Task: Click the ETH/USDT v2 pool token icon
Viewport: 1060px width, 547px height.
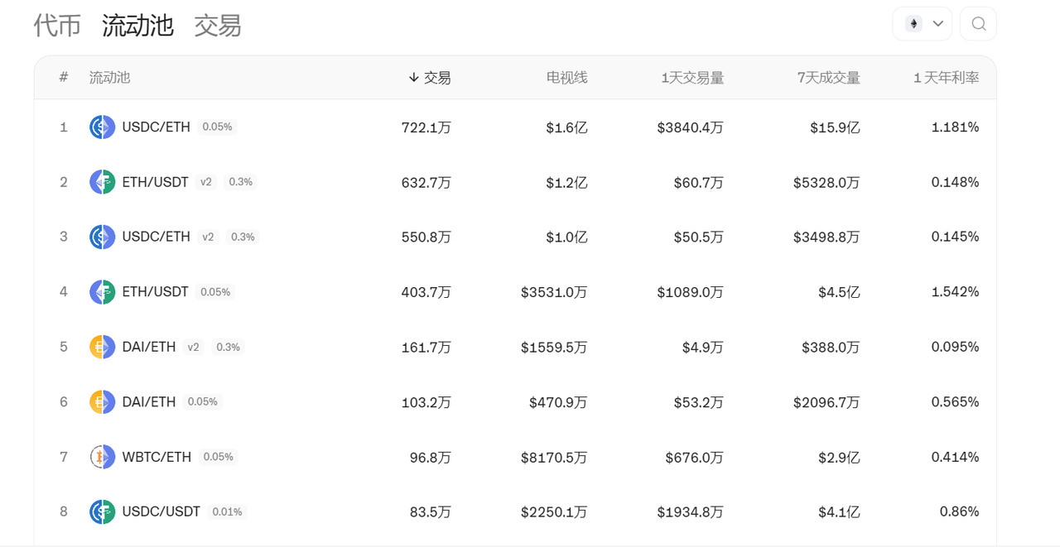Action: [x=102, y=182]
